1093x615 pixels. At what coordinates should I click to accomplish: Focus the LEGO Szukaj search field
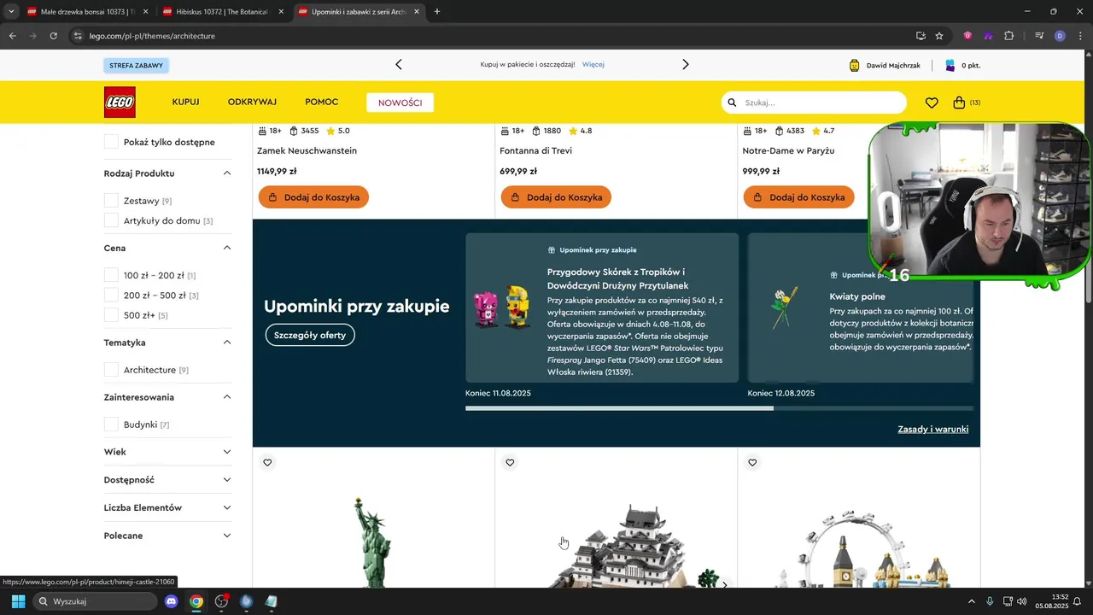pos(814,102)
